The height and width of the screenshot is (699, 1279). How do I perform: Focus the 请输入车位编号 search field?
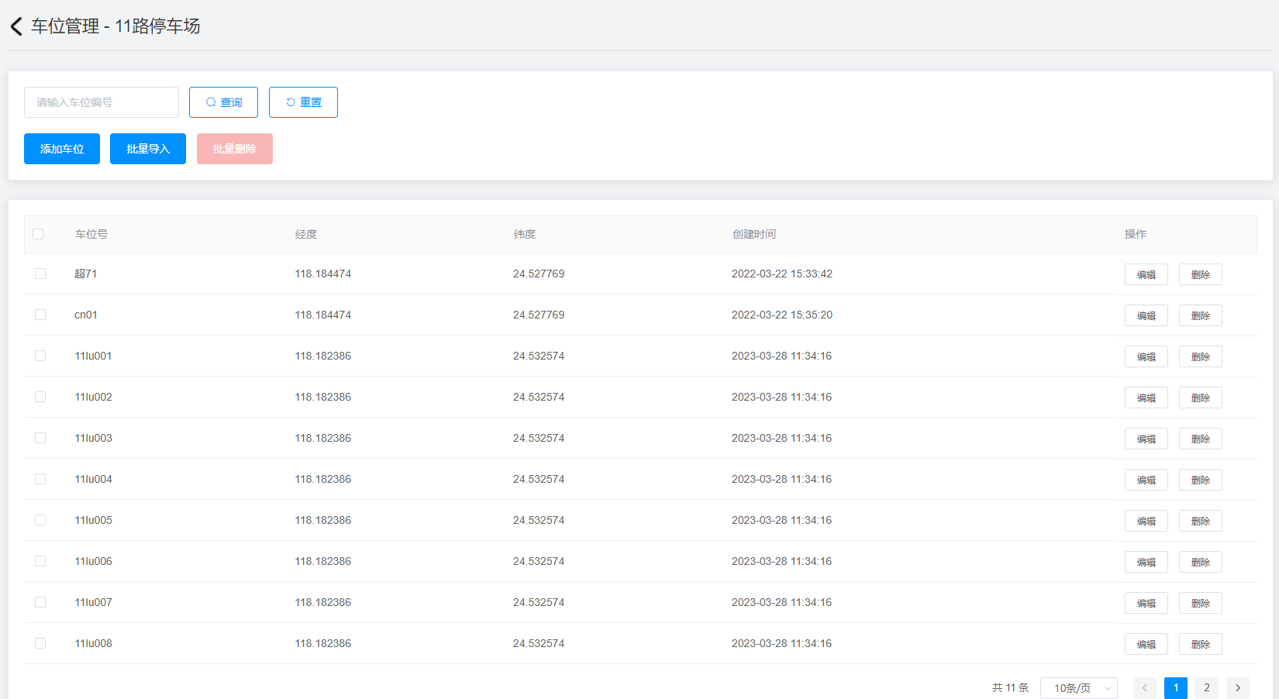pos(102,102)
